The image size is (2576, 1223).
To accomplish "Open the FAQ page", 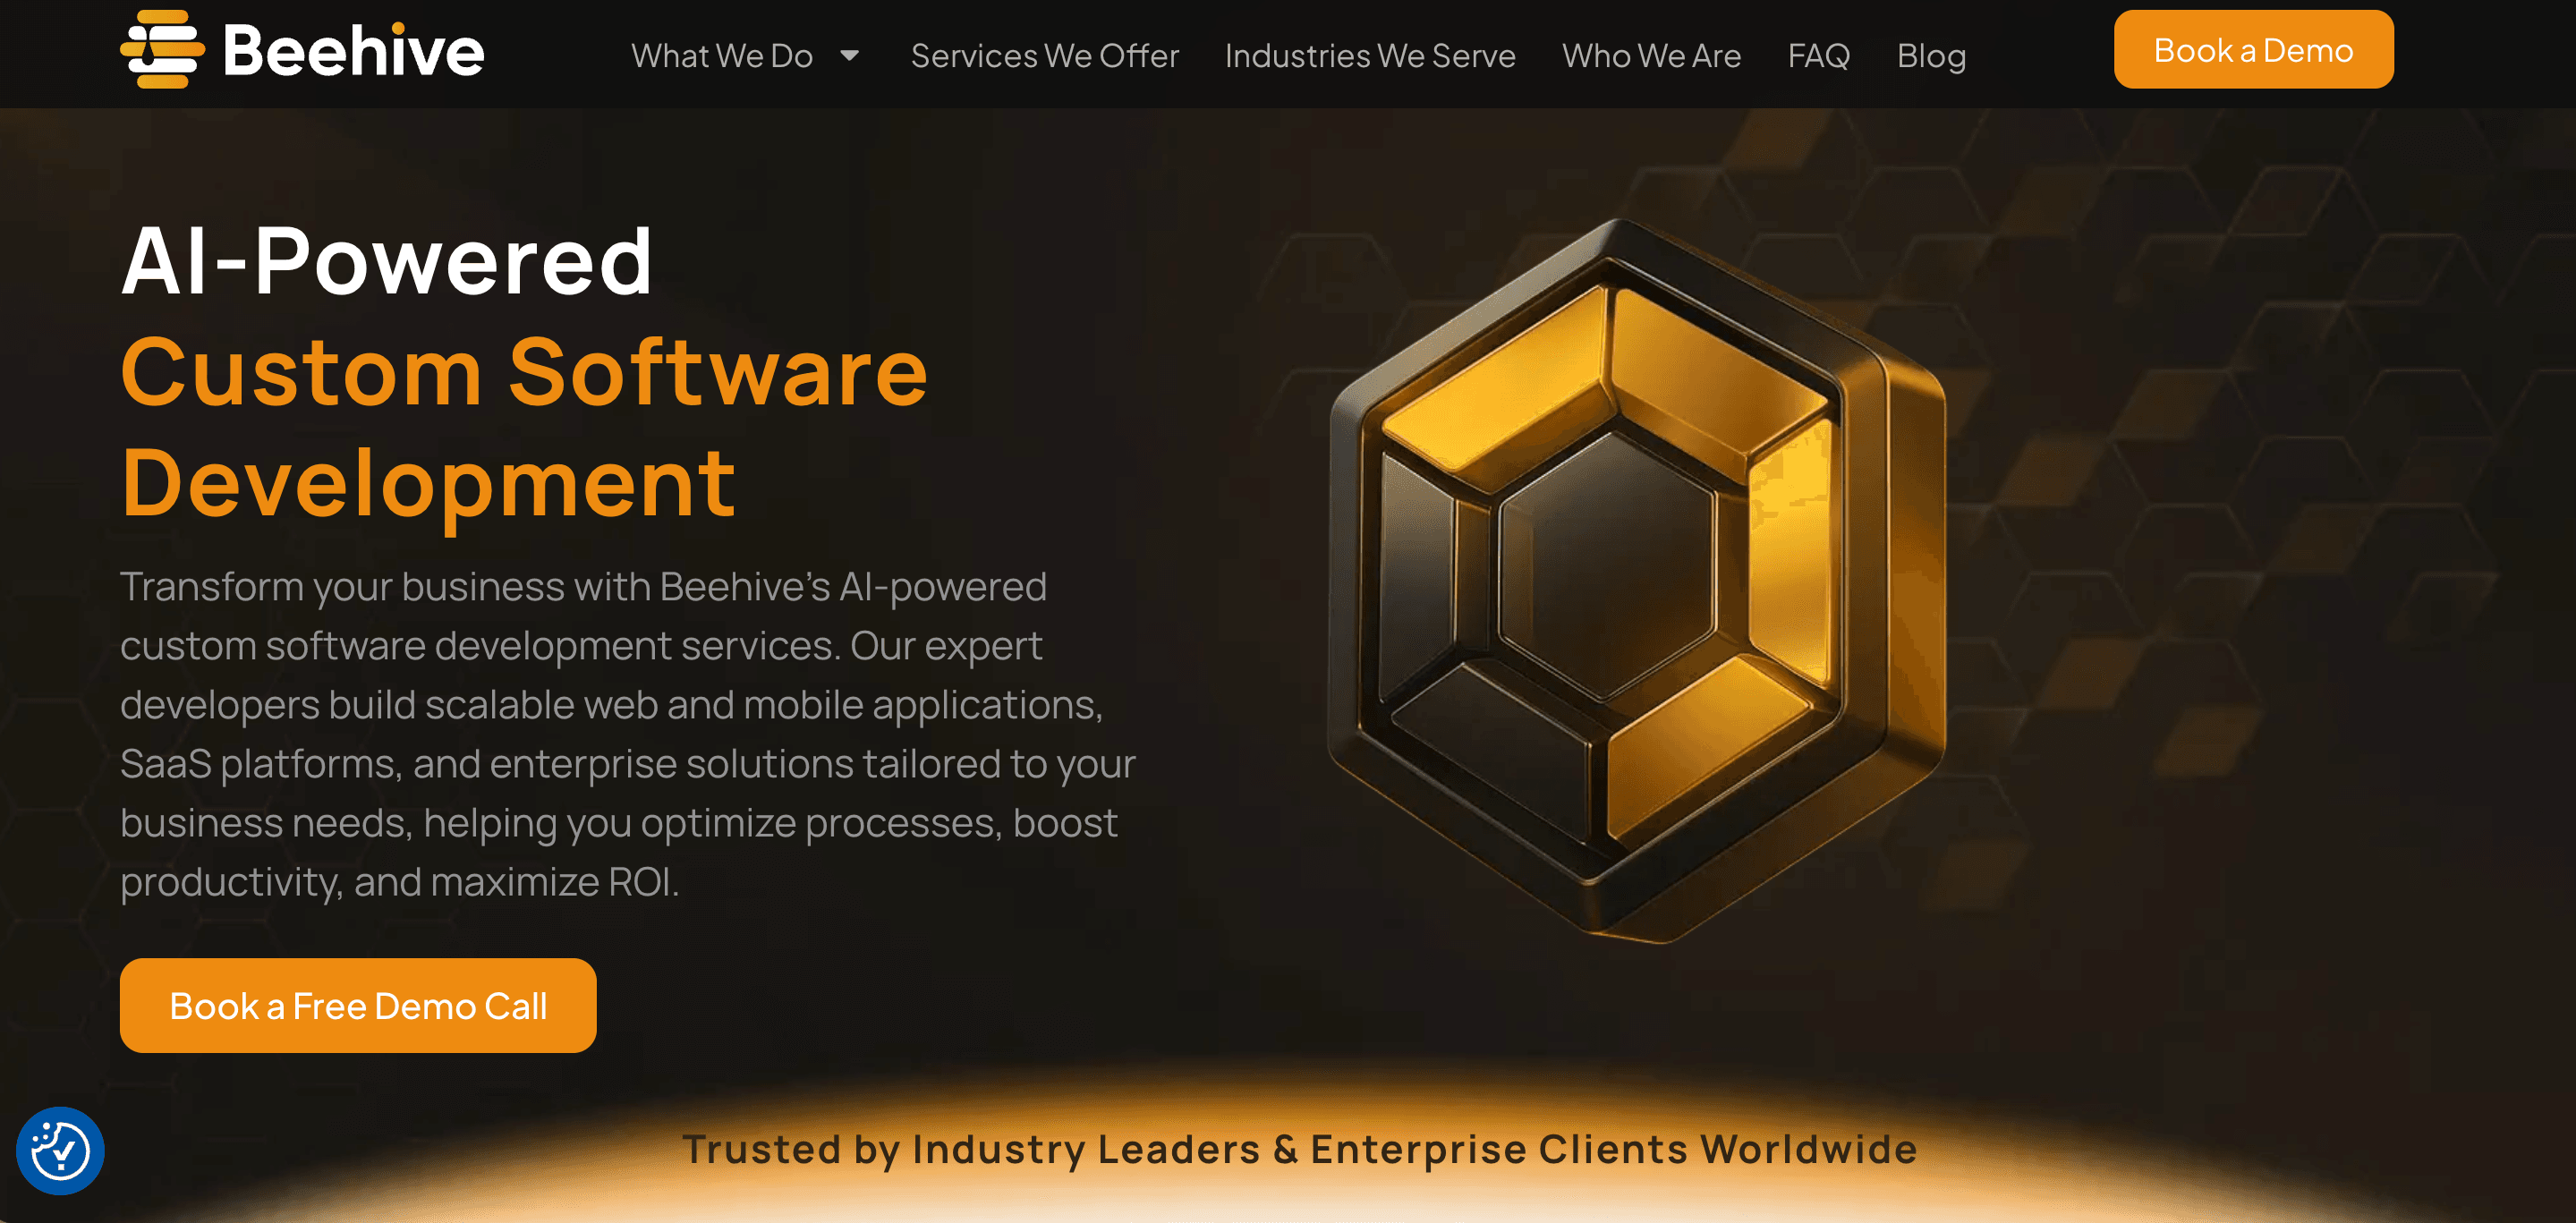I will (1819, 56).
